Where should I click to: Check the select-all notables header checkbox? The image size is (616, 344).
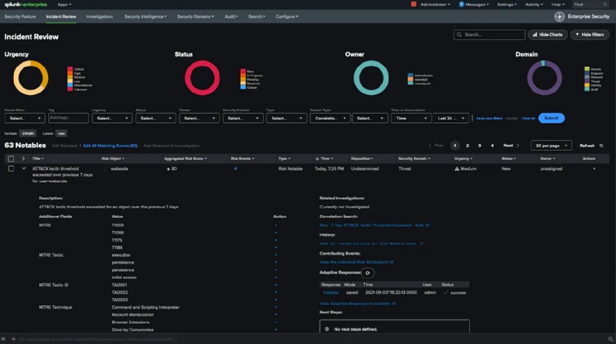11,159
